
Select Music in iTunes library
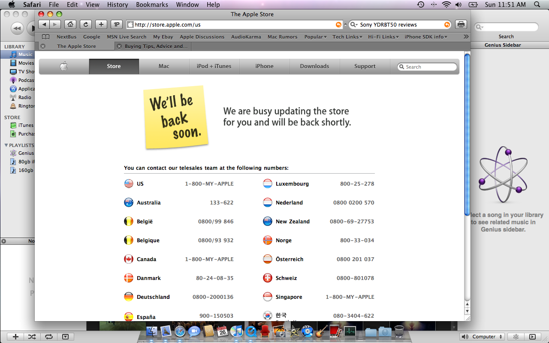(x=18, y=54)
